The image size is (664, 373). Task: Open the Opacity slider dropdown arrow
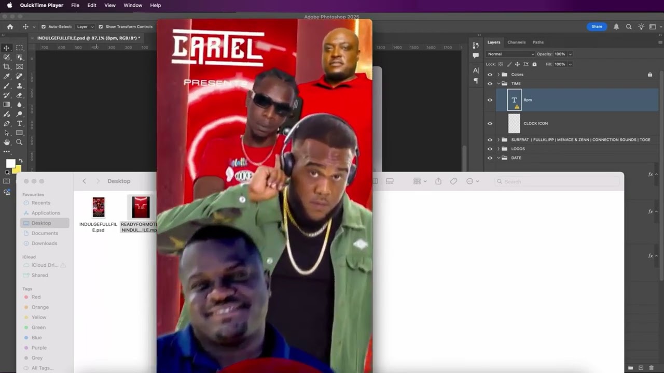click(570, 54)
